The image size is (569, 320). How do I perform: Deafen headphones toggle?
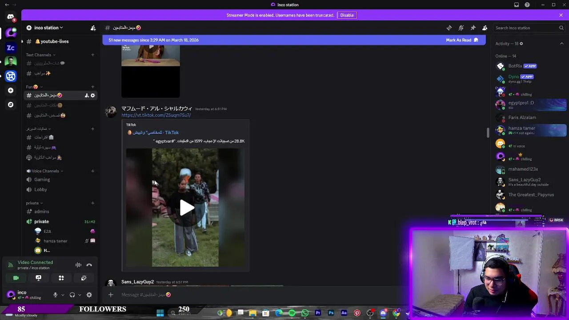[x=72, y=295]
